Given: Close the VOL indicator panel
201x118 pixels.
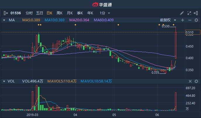Looking at the screenshot, I should coord(190,81).
